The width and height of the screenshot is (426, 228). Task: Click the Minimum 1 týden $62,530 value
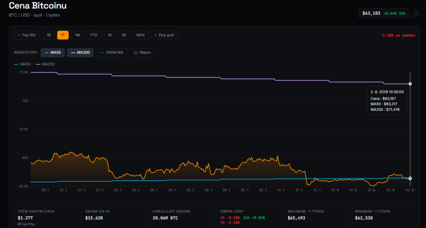click(364, 218)
